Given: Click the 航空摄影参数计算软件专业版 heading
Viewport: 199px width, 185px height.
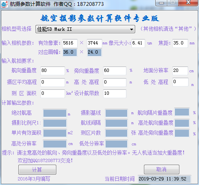Looking at the screenshot, I should (x=100, y=18).
